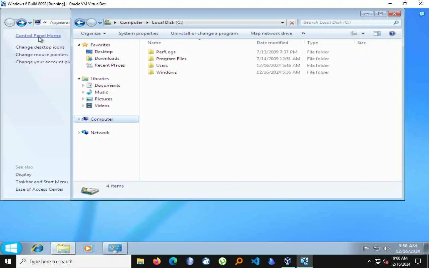The image size is (429, 268).
Task: Select the PerfLogs folder
Action: (x=166, y=52)
